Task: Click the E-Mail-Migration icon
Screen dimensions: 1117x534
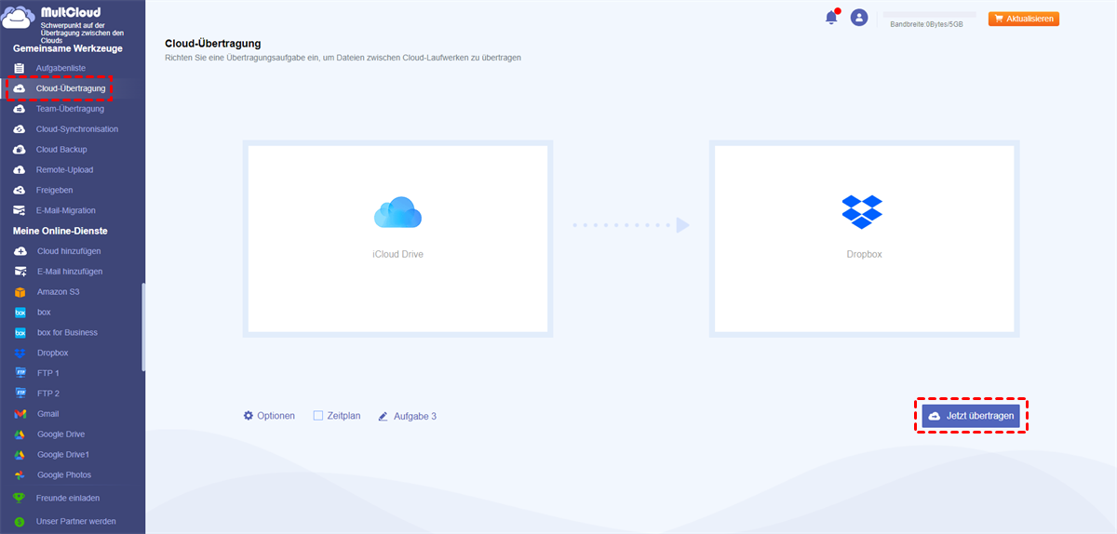Action: click(19, 210)
